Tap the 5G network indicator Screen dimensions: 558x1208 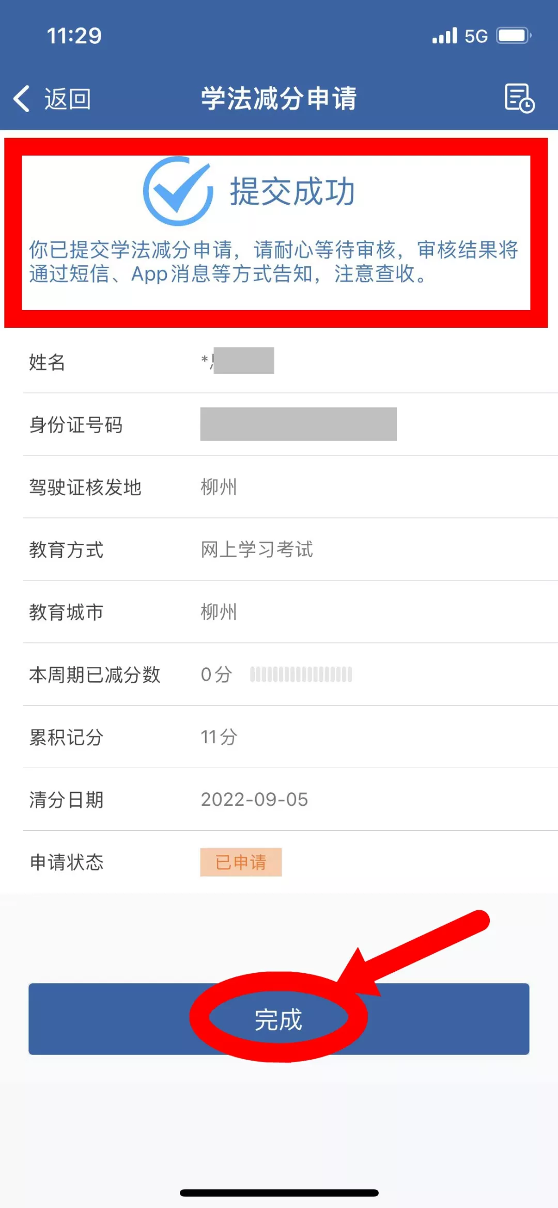pos(476,36)
